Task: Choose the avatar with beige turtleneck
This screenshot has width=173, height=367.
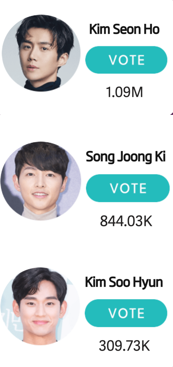Action: point(41,181)
